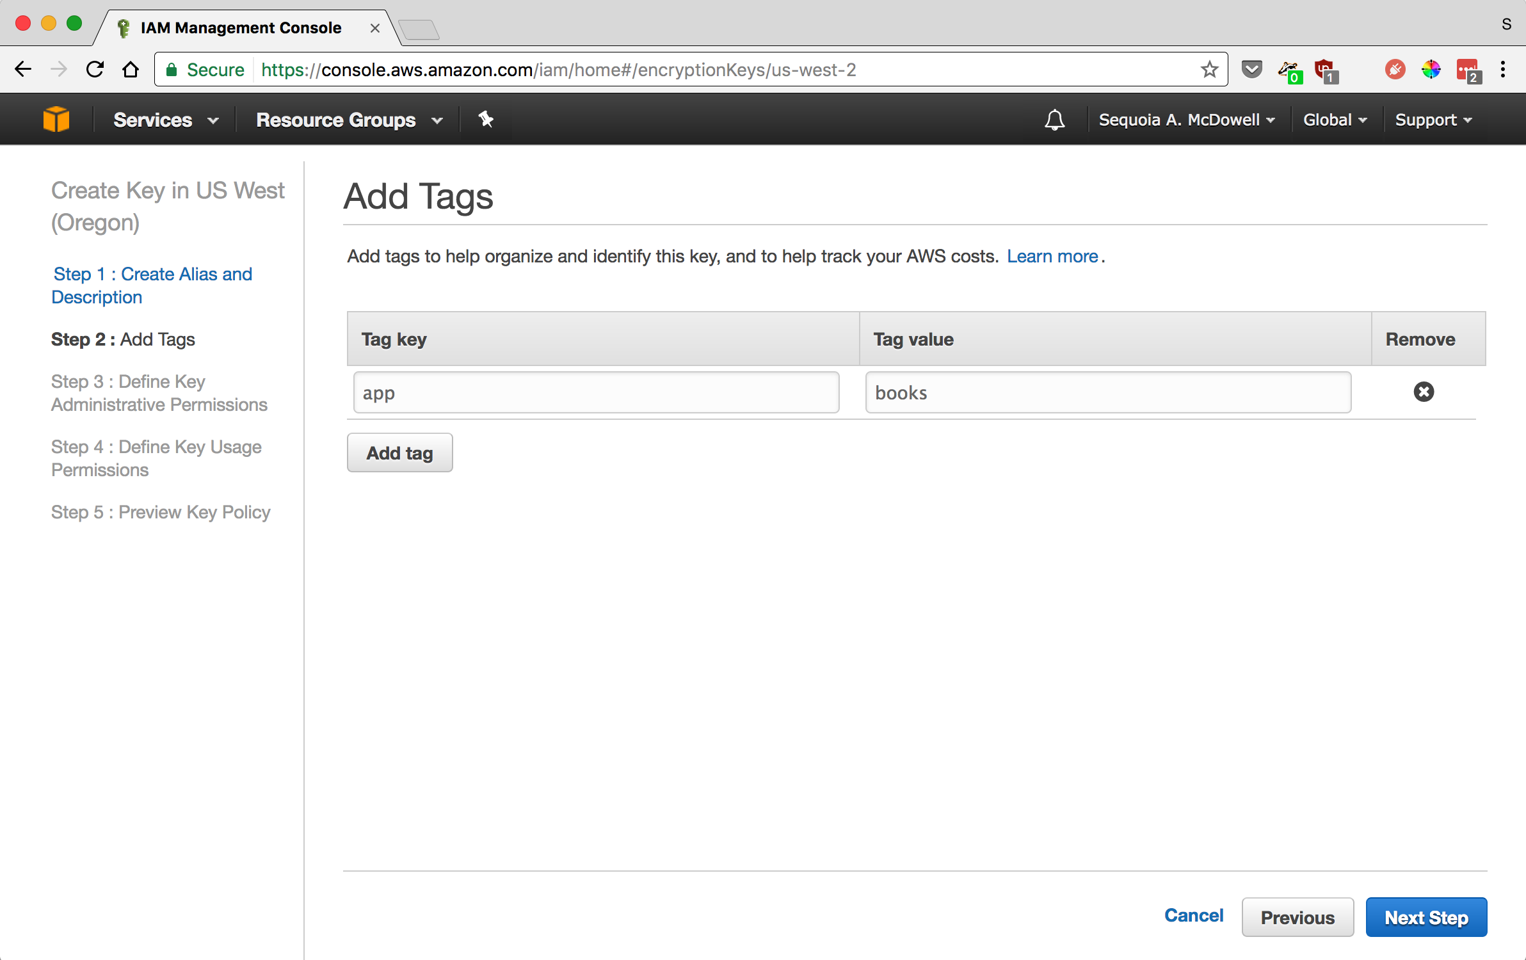Click the browser address bar URL
Screen dimensions: 1526x960
coord(558,69)
